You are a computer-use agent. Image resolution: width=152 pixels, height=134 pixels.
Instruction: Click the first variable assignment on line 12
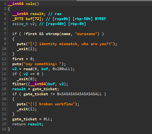18,59
